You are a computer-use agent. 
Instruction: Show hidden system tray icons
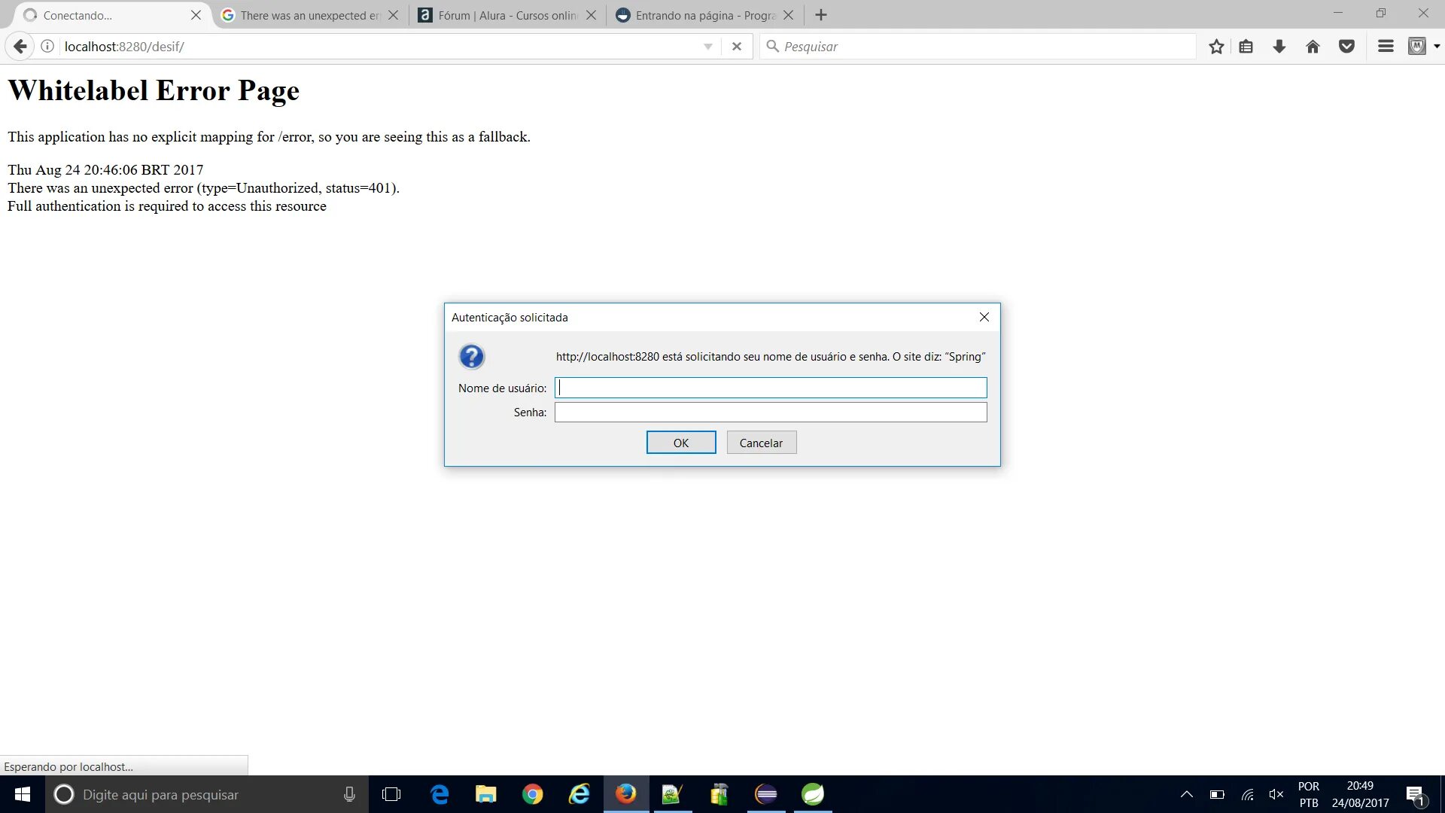1187,794
